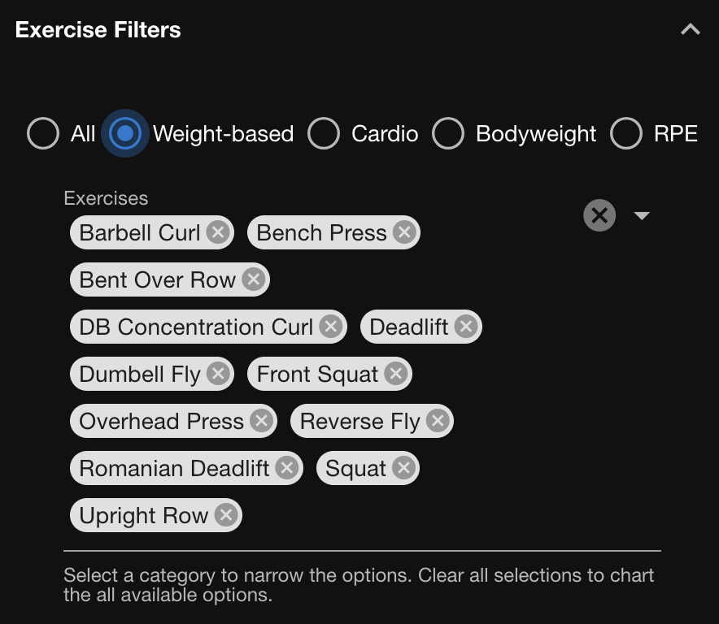Screen dimensions: 719x624
Task: Collapse the Exercise Filters panel
Action: click(x=691, y=30)
